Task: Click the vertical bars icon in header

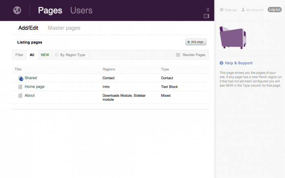Action: click(x=208, y=10)
